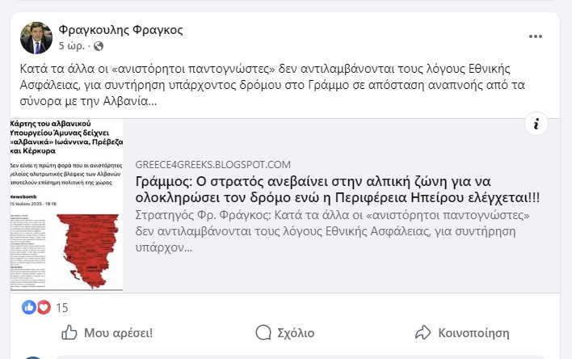The image size is (572, 359).
Task: Open Φραγκούλης Φραγκος profile picture
Action: click(x=36, y=38)
